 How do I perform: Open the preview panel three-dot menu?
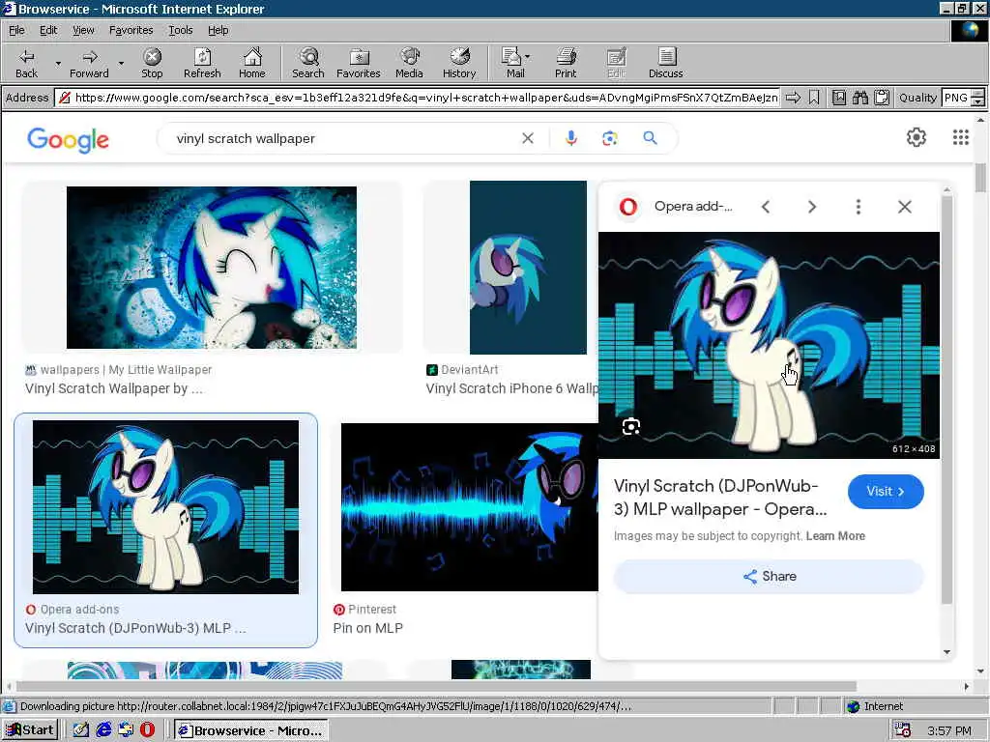point(859,207)
